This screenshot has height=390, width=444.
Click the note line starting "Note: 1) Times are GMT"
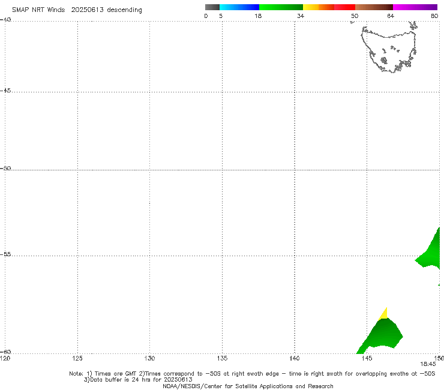click(x=252, y=374)
